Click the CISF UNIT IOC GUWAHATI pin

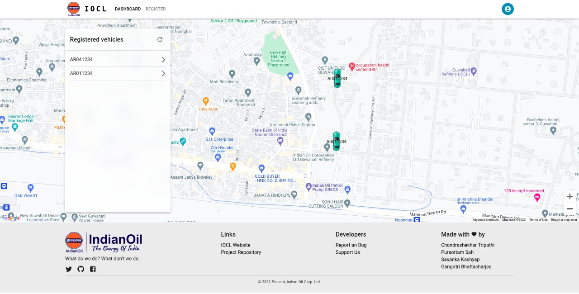pos(325,60)
